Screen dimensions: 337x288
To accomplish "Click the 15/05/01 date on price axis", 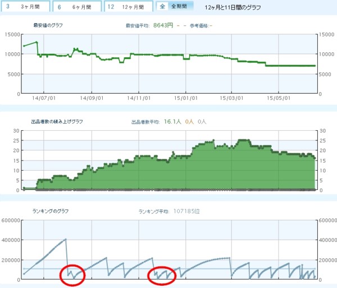I will [280, 98].
